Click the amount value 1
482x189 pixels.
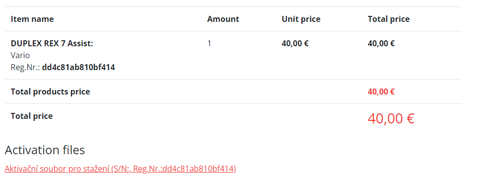click(209, 43)
